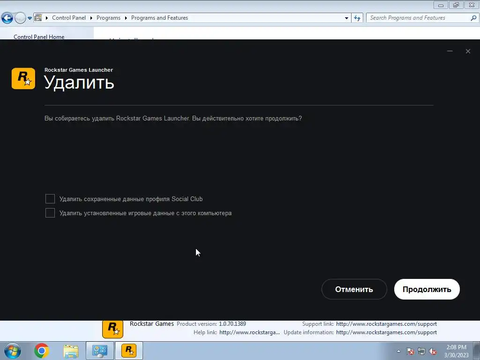
Task: Select Control Panel breadcrumb
Action: click(69, 18)
